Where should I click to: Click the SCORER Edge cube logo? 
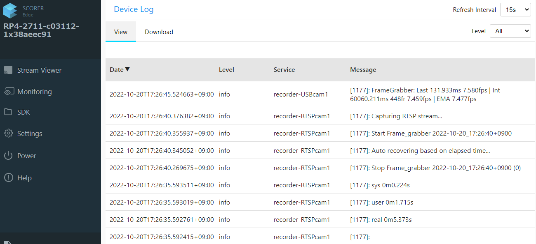tap(10, 11)
